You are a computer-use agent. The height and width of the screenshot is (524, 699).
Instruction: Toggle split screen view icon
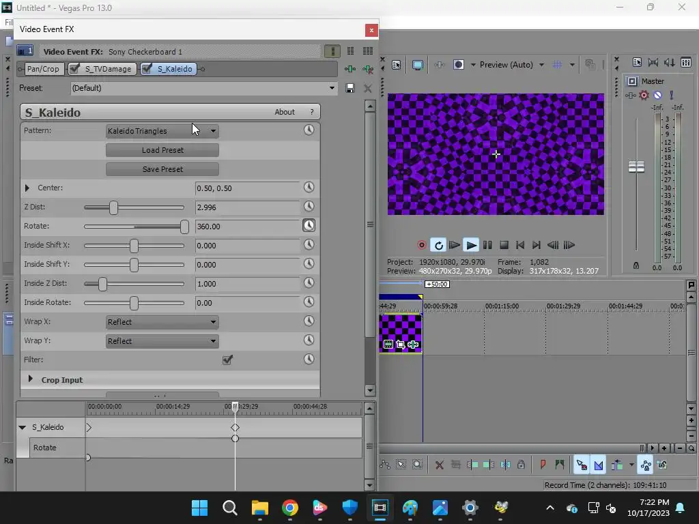(459, 65)
